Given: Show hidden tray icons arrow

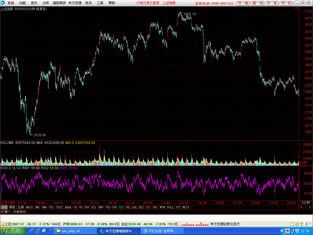Looking at the screenshot, I should point(282,231).
